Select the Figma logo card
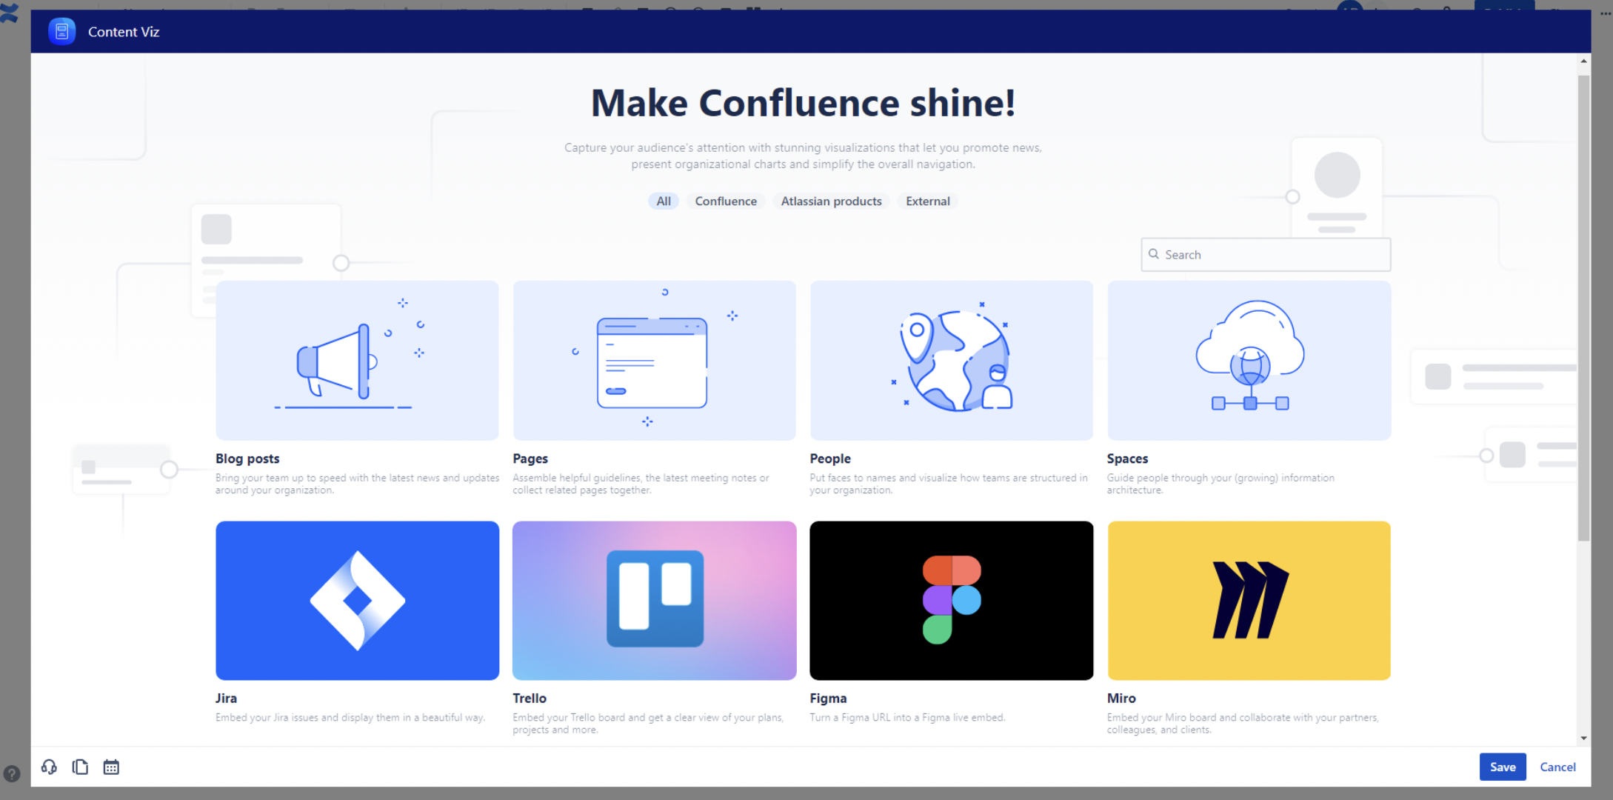Screen dimensions: 1613x800 coord(952,601)
